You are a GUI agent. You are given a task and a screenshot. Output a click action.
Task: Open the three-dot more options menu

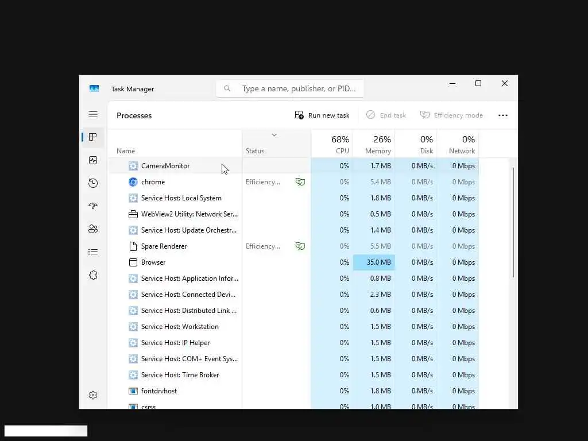503,115
